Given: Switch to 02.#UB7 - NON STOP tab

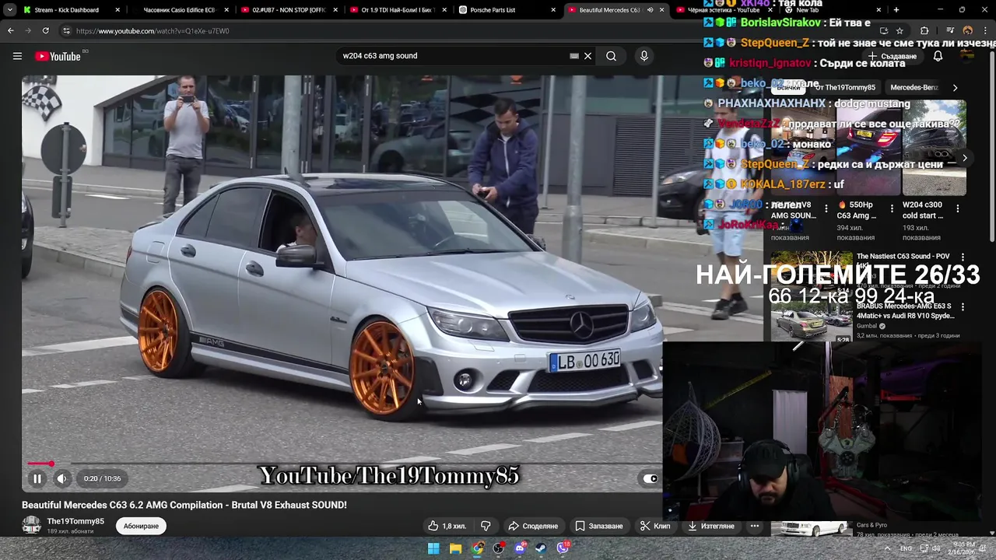Looking at the screenshot, I should 288,10.
